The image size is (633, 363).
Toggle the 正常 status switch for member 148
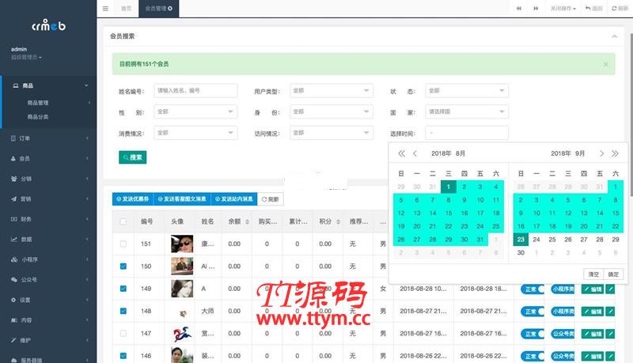pos(533,312)
